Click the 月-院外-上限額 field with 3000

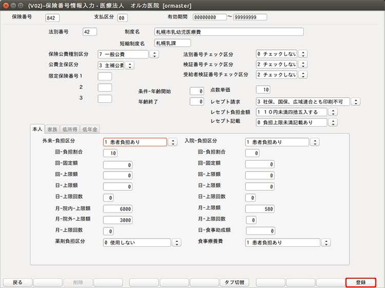pyautogui.click(x=118, y=220)
